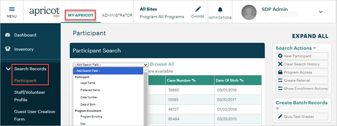This screenshot has width=337, height=126.
Task: Open Staff/Volunteer Profile in sidebar
Action: point(30,96)
